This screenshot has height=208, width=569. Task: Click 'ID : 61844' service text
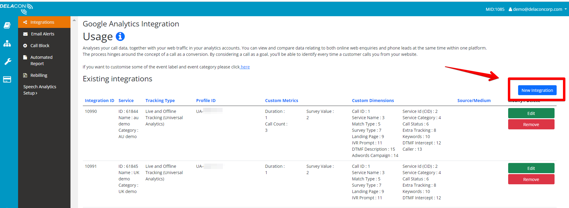(128, 111)
